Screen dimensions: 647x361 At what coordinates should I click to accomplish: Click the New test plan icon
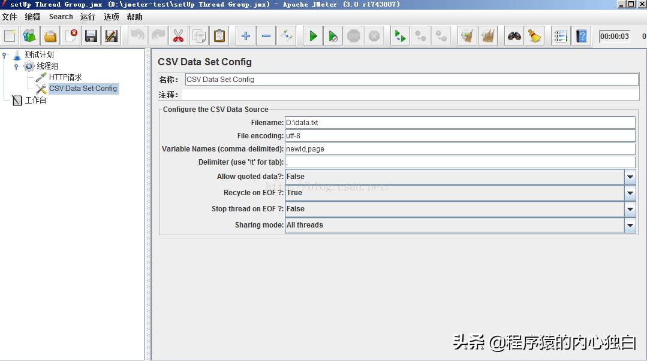10,36
